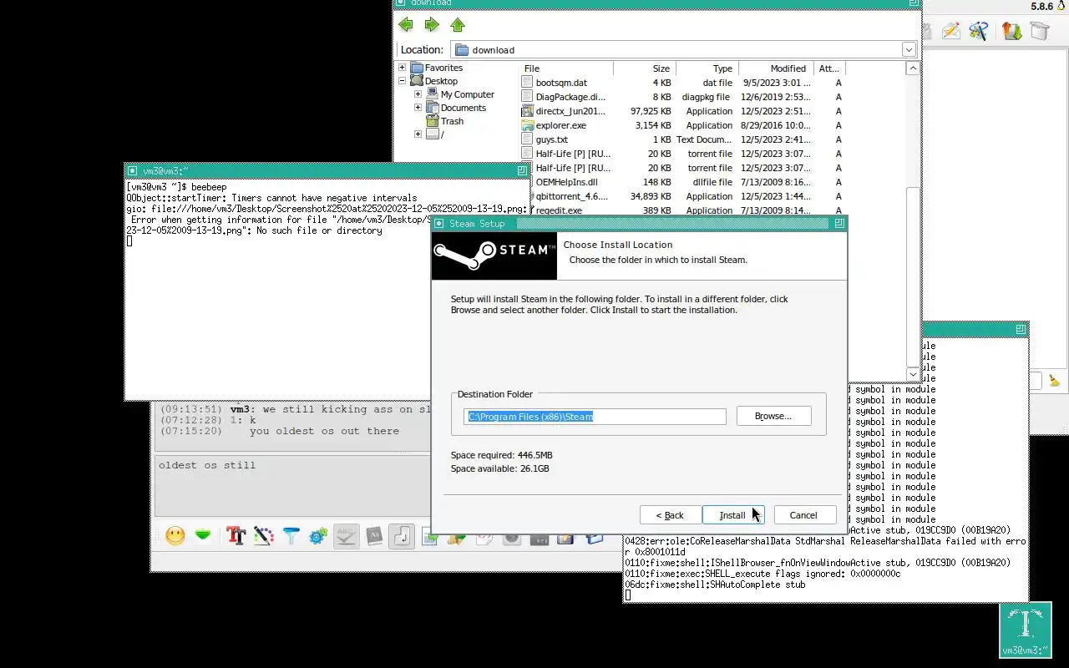Screen dimensions: 1069x668
Task: Click the Steam Setup window menu icon
Action: point(439,223)
